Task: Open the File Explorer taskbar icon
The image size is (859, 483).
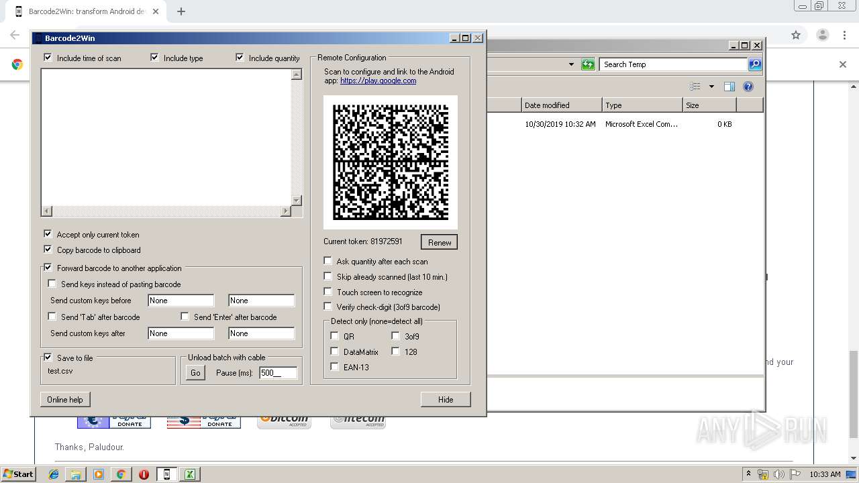Action: (x=76, y=474)
